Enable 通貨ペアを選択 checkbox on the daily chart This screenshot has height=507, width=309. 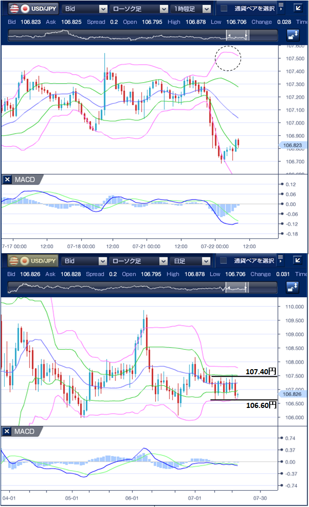coord(224,261)
